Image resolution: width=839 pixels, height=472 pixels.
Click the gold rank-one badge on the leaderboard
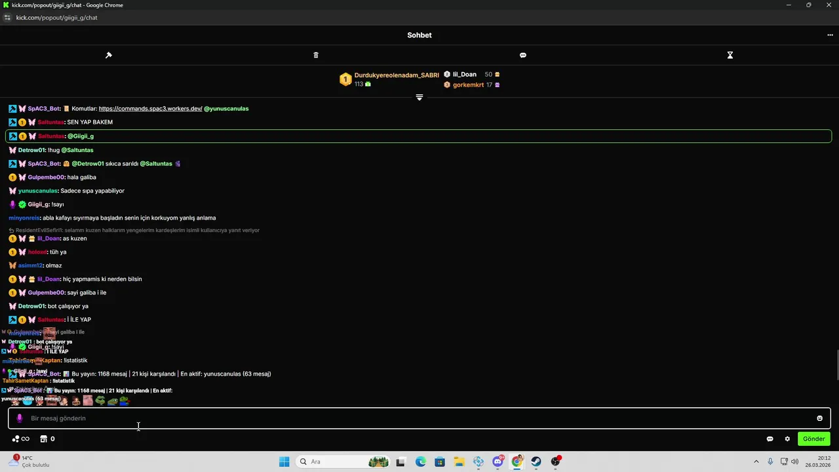[x=345, y=79]
